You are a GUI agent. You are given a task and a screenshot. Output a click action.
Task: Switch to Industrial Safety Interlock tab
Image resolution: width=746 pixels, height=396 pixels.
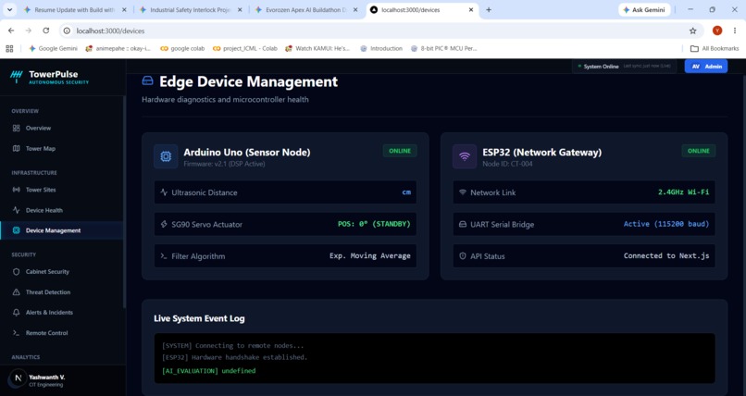(191, 9)
